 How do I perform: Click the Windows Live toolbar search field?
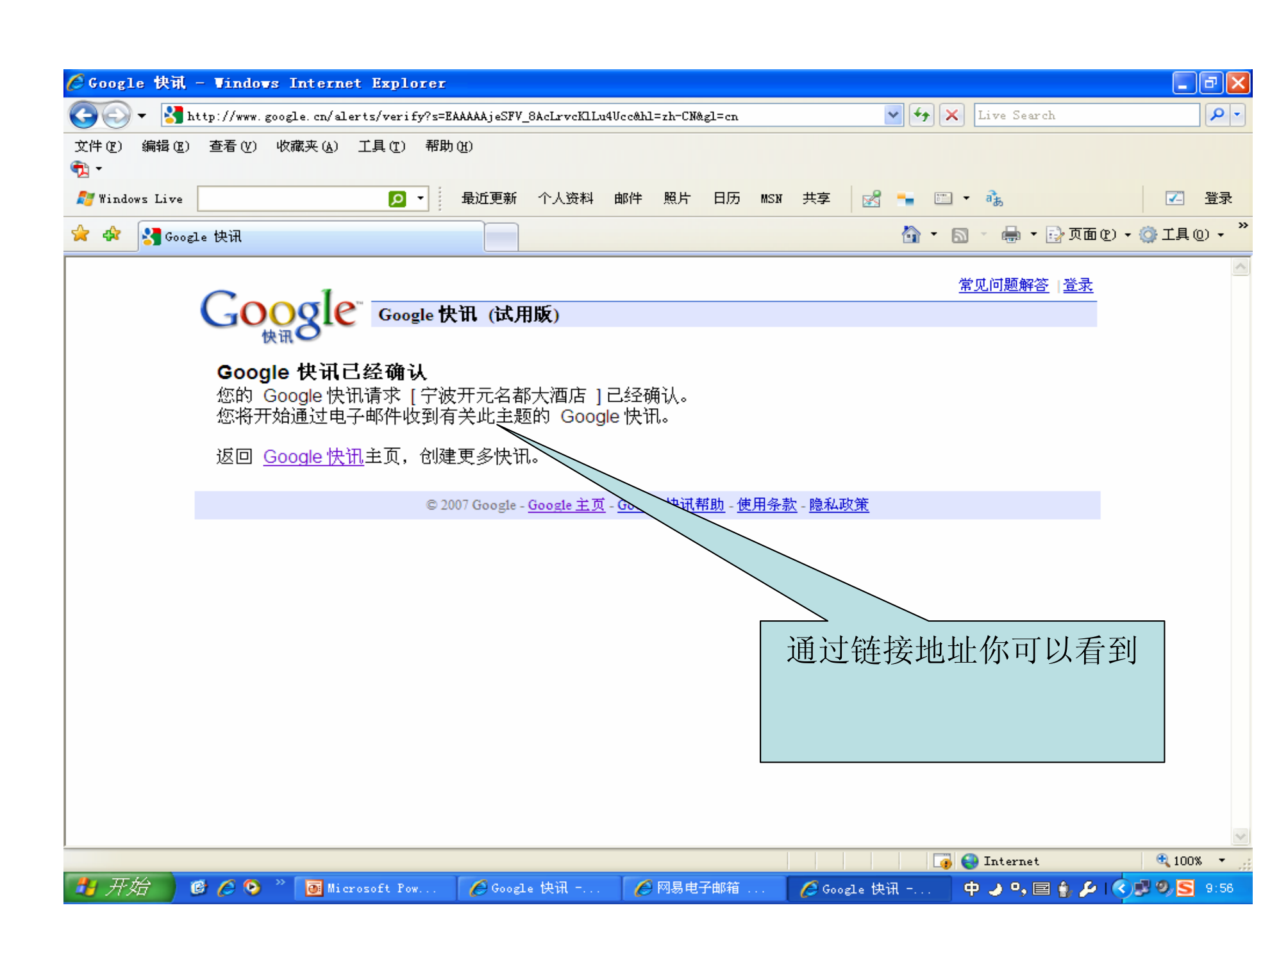[x=293, y=199]
